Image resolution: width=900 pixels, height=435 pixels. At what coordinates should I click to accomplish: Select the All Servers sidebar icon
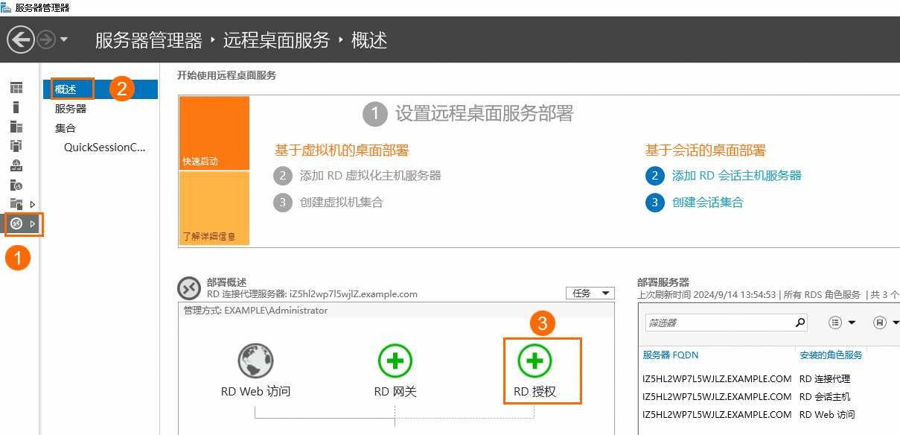click(x=16, y=127)
